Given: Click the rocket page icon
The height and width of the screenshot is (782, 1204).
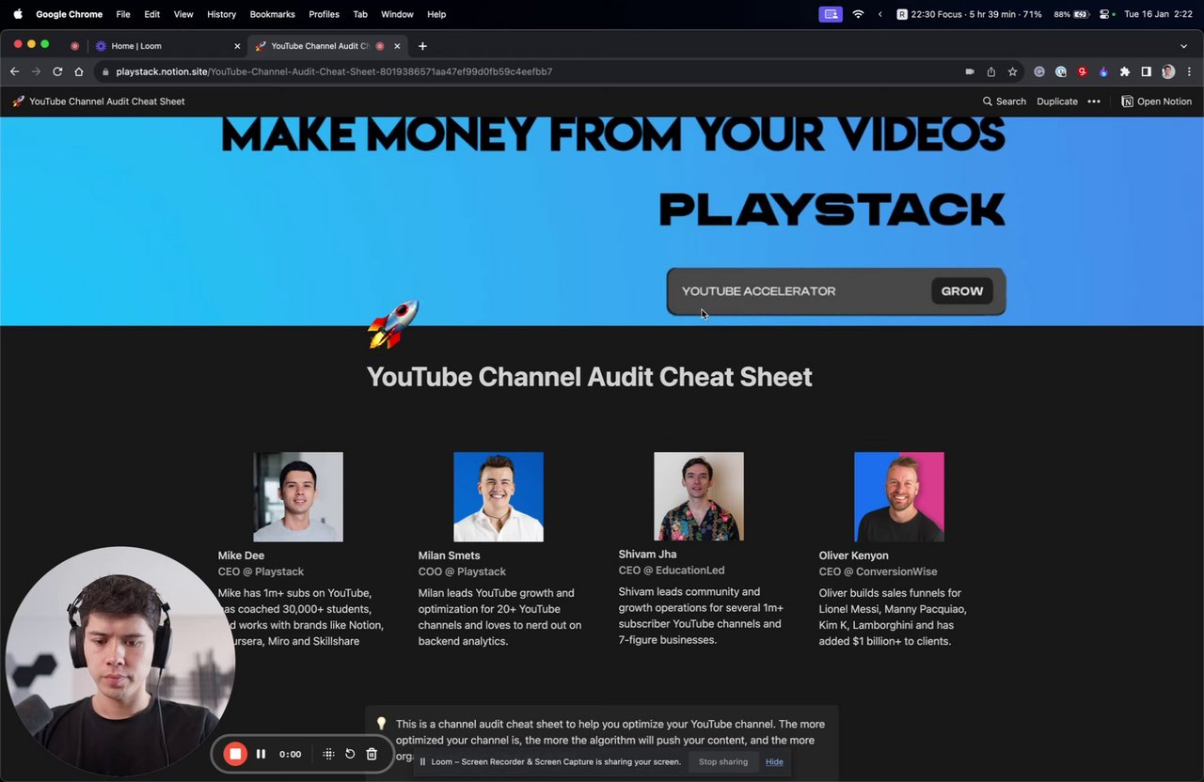Looking at the screenshot, I should pyautogui.click(x=393, y=324).
